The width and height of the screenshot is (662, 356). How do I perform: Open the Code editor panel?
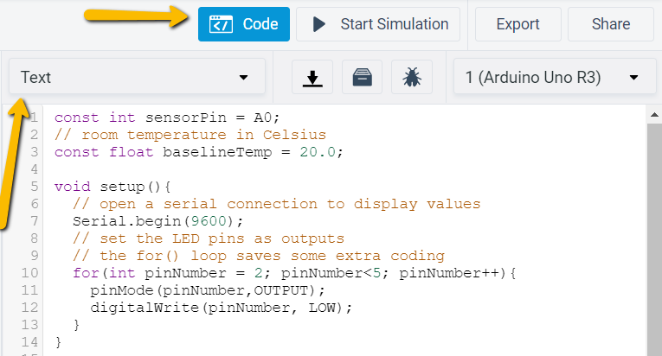pos(243,24)
